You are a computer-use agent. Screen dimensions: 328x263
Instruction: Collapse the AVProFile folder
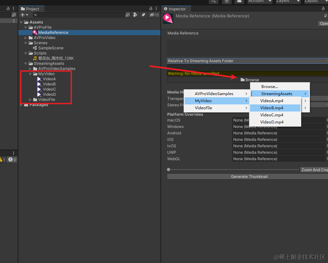(x=26, y=27)
